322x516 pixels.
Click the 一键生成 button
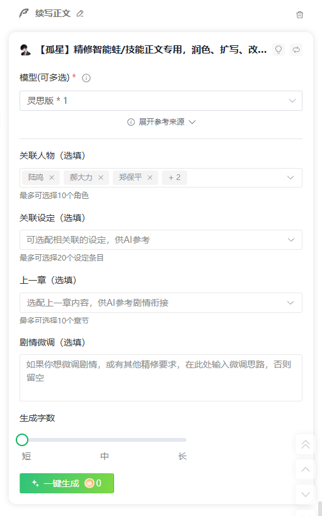67,483
